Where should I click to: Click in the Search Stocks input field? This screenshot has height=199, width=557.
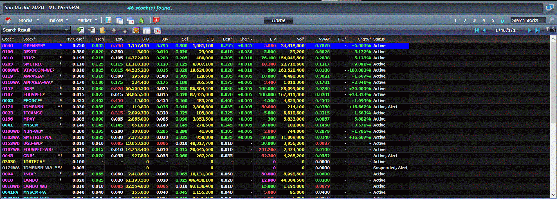pyautogui.click(x=529, y=20)
